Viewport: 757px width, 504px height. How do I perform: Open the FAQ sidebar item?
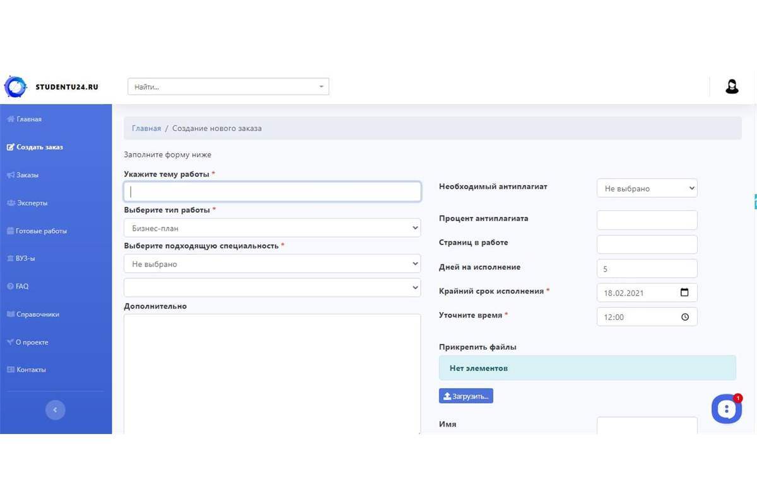(x=22, y=286)
